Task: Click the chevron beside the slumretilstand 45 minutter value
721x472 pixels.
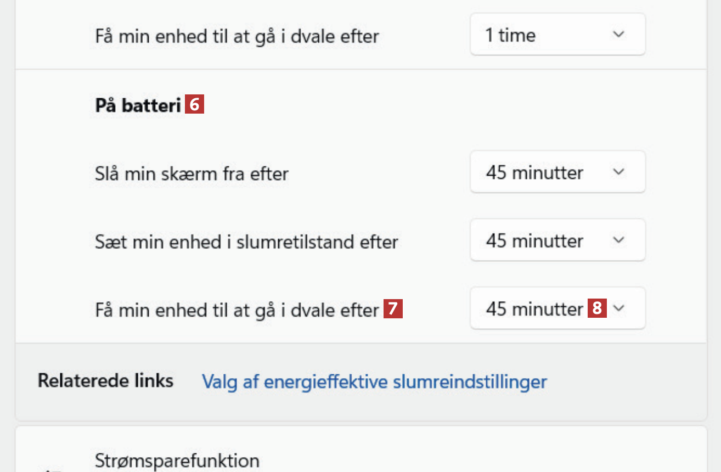Action: (618, 240)
